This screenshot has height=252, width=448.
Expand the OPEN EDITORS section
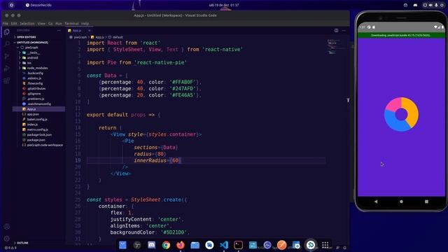27,37
